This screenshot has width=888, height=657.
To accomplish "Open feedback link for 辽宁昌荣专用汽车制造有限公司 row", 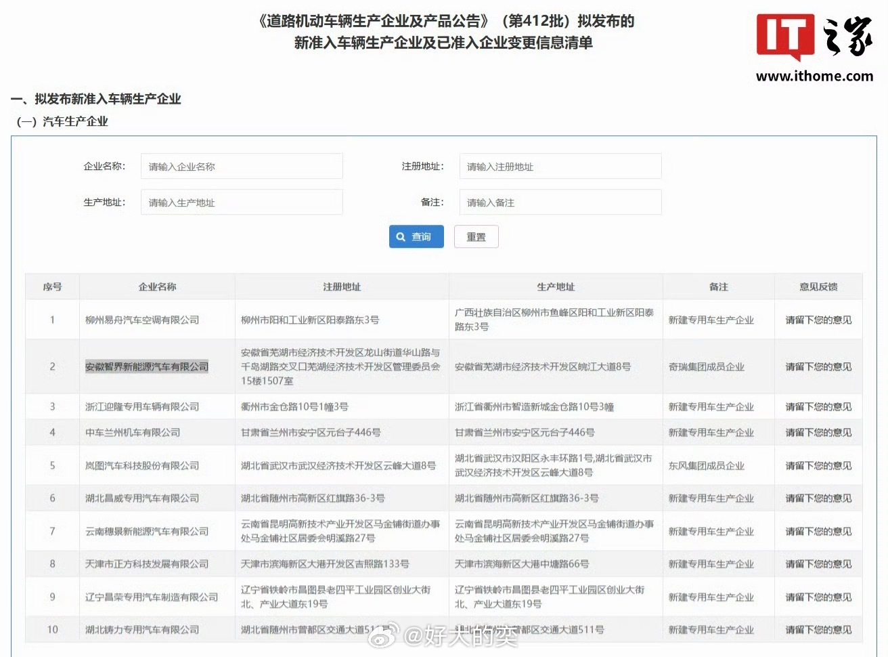I will point(818,597).
